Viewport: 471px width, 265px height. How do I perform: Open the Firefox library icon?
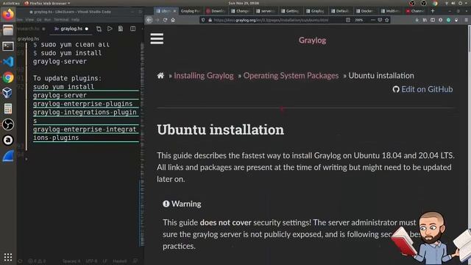[x=425, y=20]
